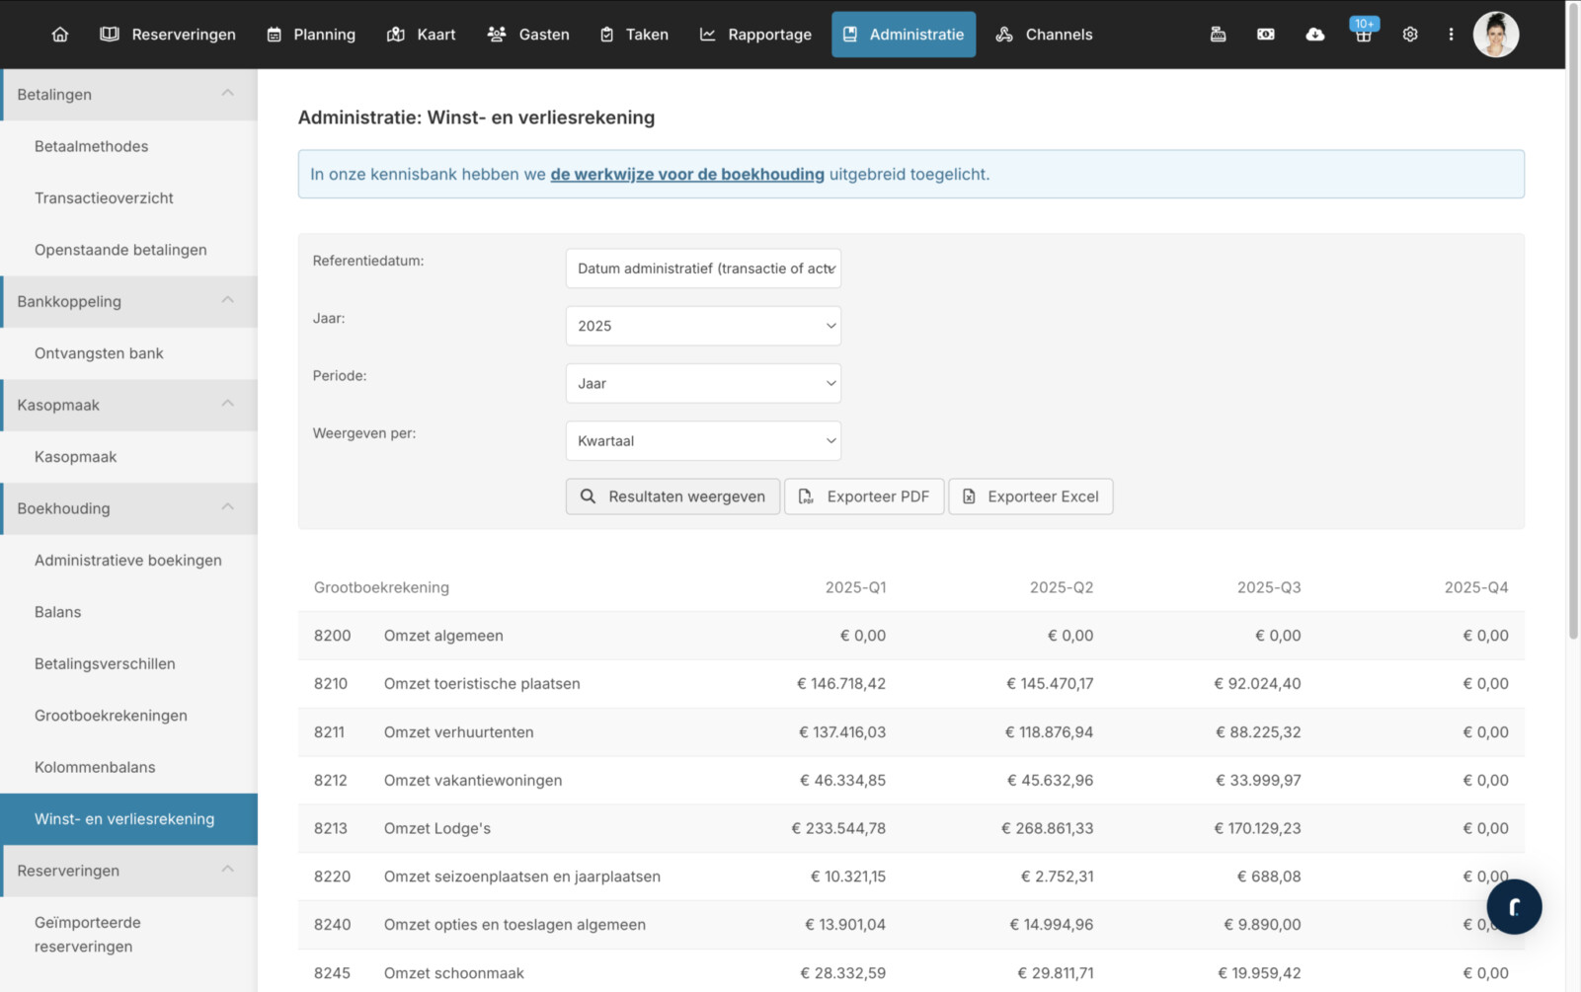Open the Weergeven per dropdown
Image resolution: width=1581 pixels, height=992 pixels.
coord(703,441)
